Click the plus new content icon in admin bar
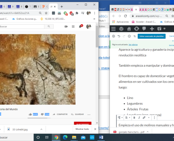This screenshot has height=141, width=174. tap(152, 29)
